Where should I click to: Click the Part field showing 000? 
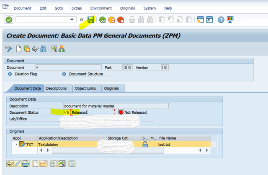pyautogui.click(x=127, y=67)
